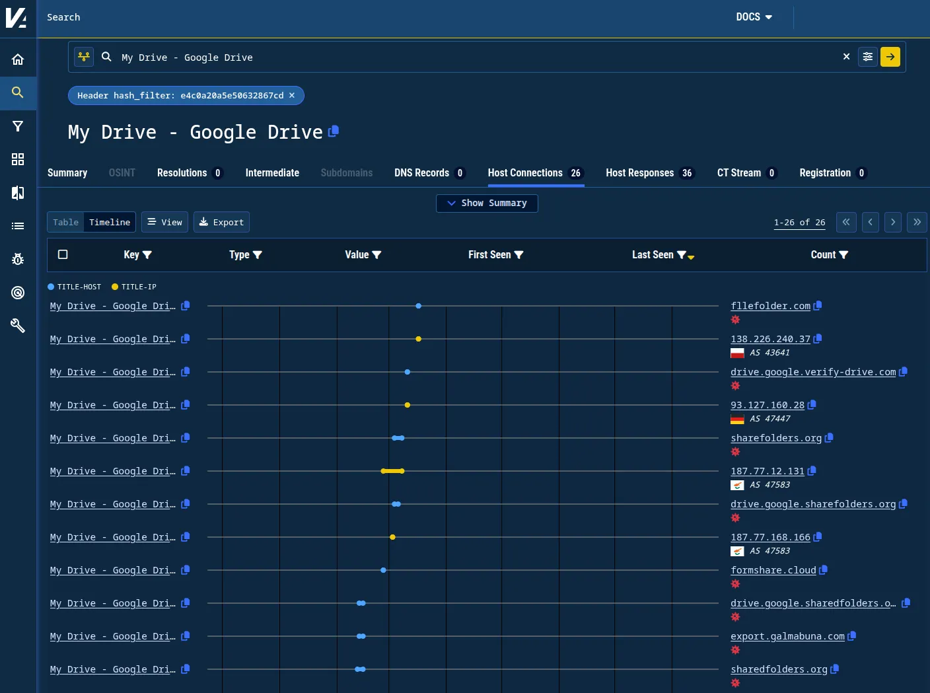The height and width of the screenshot is (693, 930).
Task: Open the target radar sidebar icon
Action: (x=18, y=293)
